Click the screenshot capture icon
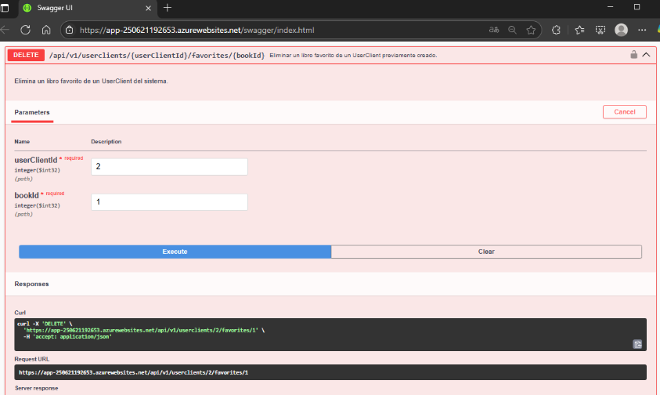Screen dimensions: 660x395 point(600,30)
